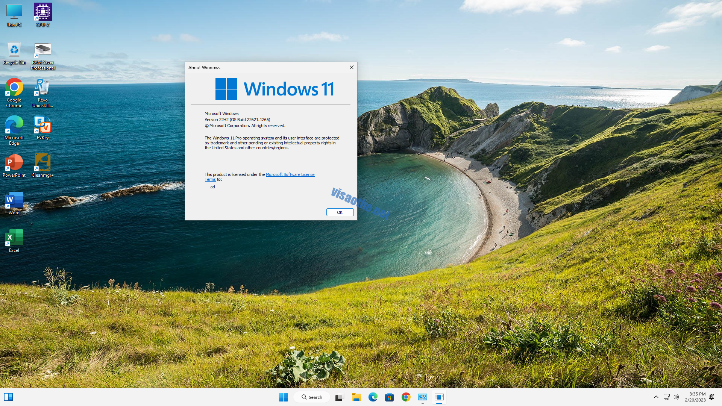Open Microsoft Edge desktop shortcut
This screenshot has height=406, width=722.
[14, 131]
